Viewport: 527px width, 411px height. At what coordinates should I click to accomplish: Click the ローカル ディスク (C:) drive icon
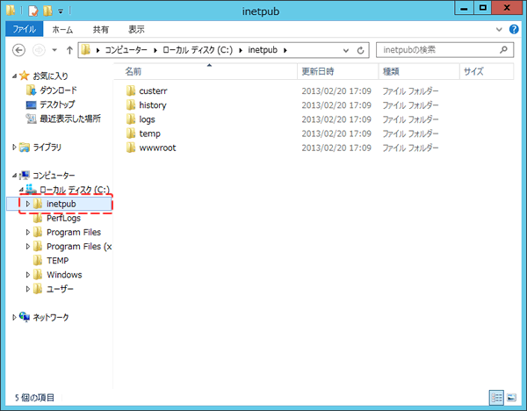tap(32, 189)
